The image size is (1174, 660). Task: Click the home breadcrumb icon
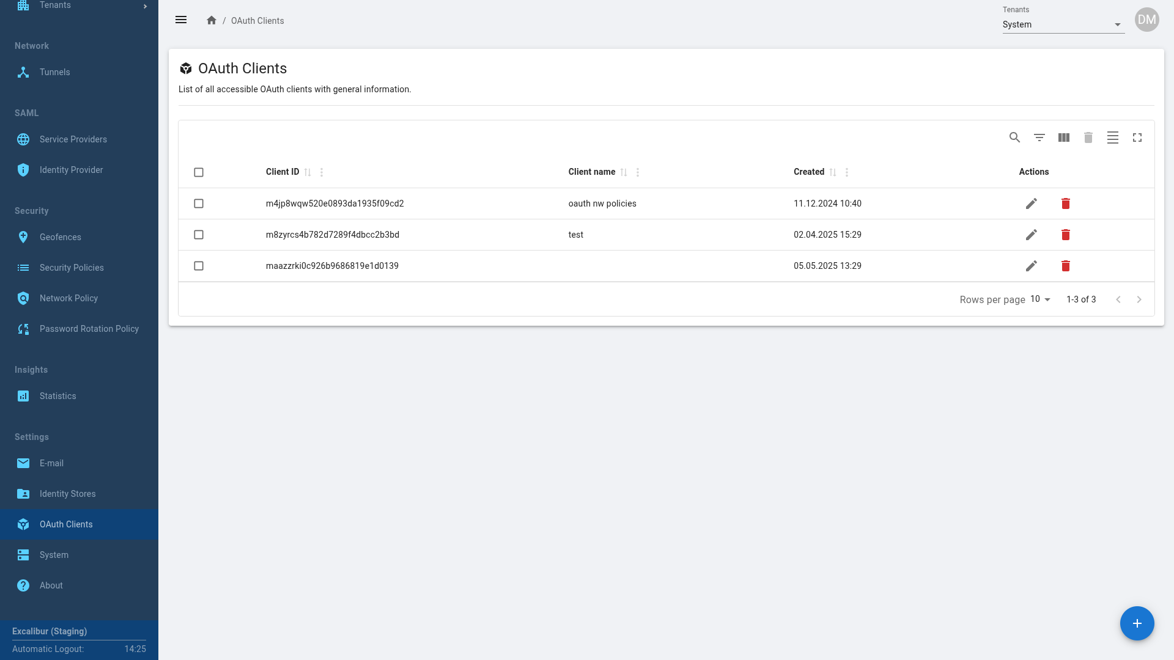pyautogui.click(x=212, y=20)
